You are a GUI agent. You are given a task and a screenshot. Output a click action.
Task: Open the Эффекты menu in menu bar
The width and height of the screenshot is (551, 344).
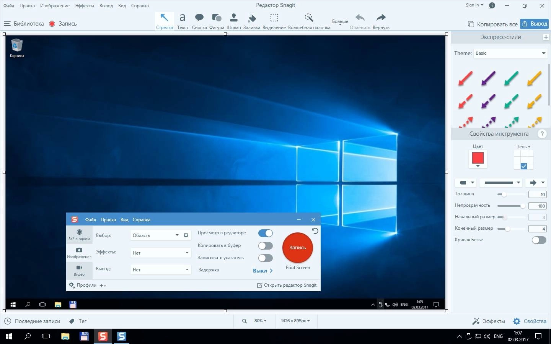[x=84, y=6]
